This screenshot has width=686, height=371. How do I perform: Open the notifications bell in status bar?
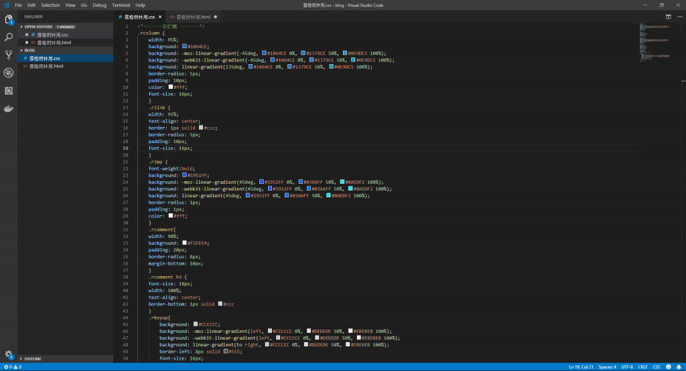[679, 367]
